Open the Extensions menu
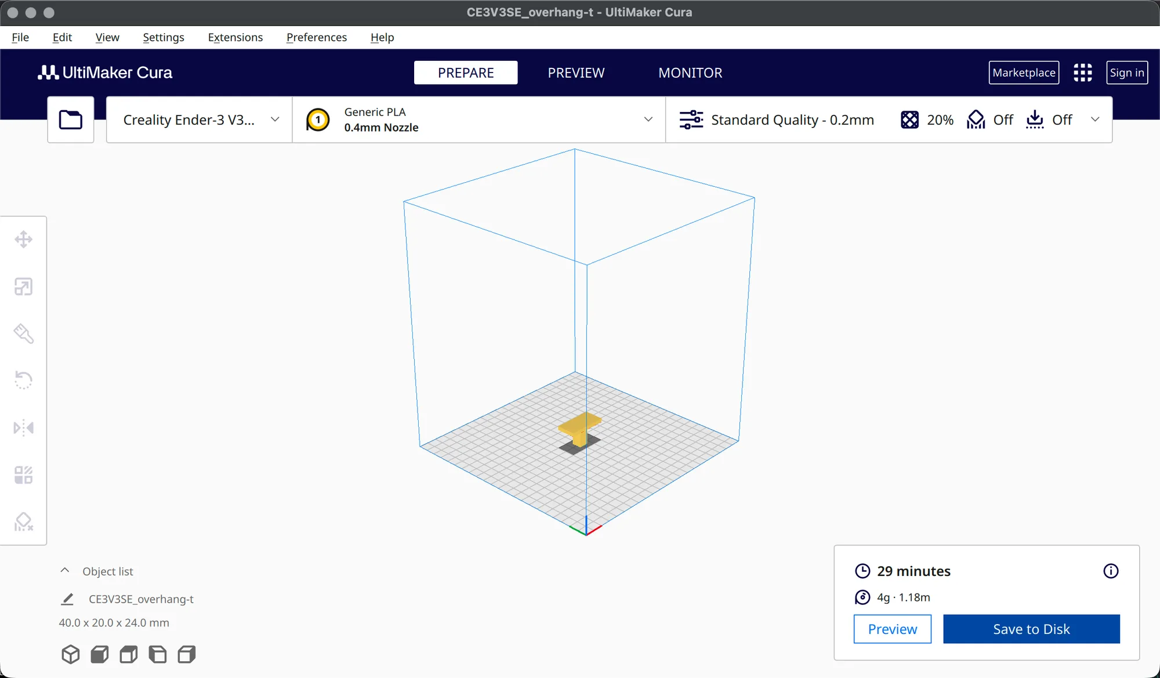 pos(235,37)
